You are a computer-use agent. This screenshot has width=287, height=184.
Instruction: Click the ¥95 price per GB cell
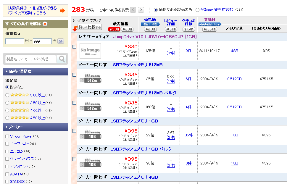(x=266, y=51)
